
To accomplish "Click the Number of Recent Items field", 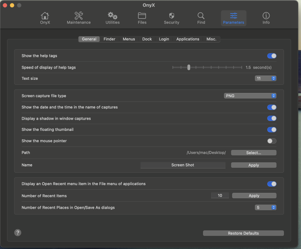I will point(220,196).
